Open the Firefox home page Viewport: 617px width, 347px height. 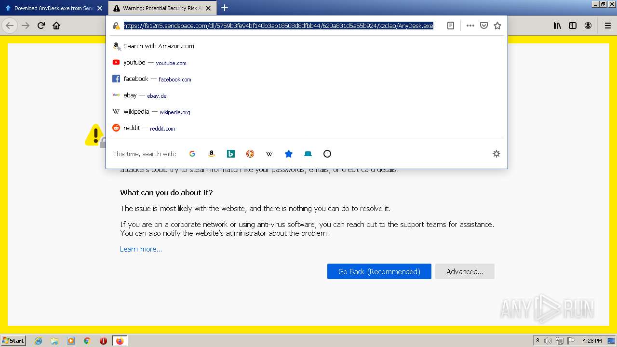[56, 26]
